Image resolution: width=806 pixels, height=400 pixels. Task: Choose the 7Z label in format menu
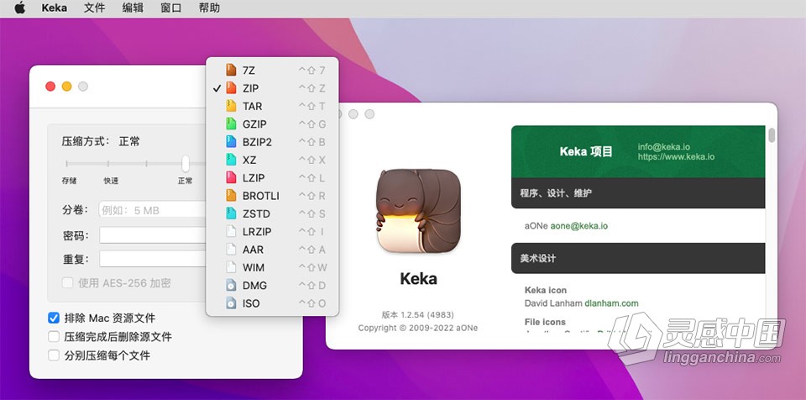[x=249, y=71]
